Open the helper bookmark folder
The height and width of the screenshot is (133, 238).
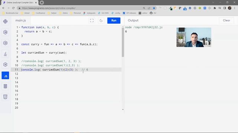[52, 13]
